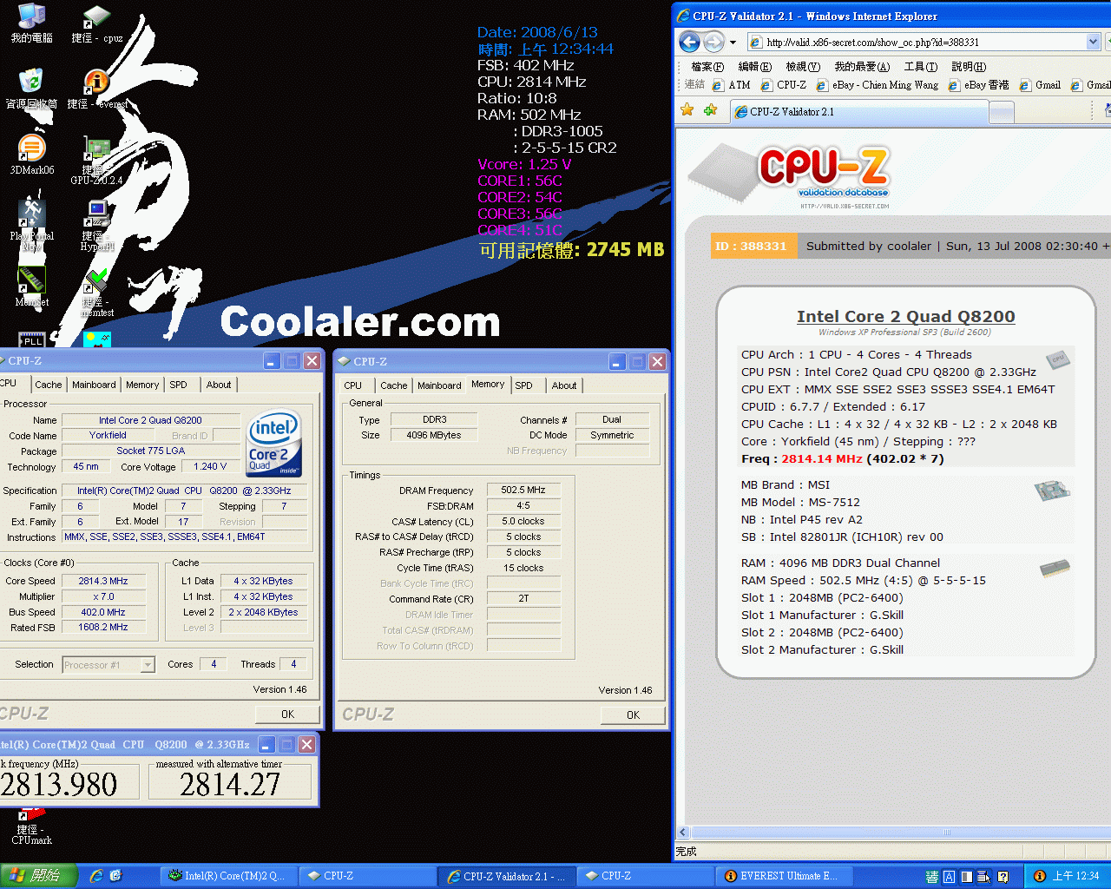
Task: Switch to Mainboard tab in left CPU-Z window
Action: 94,385
